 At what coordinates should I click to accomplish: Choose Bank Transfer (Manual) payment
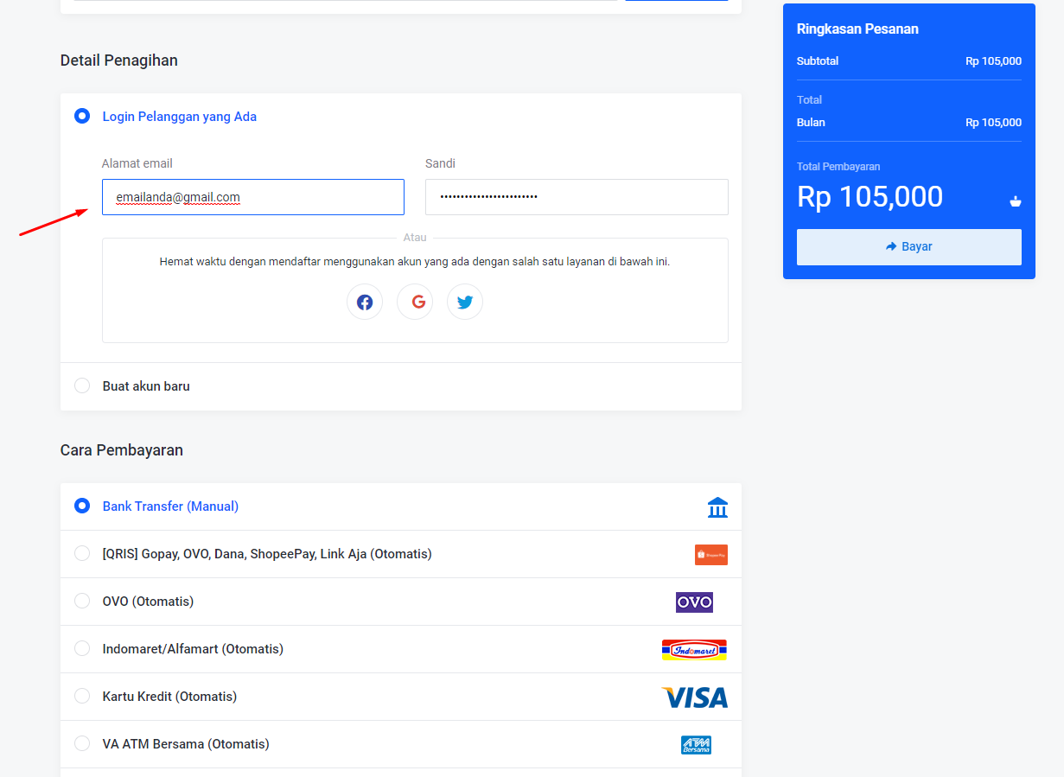(82, 506)
